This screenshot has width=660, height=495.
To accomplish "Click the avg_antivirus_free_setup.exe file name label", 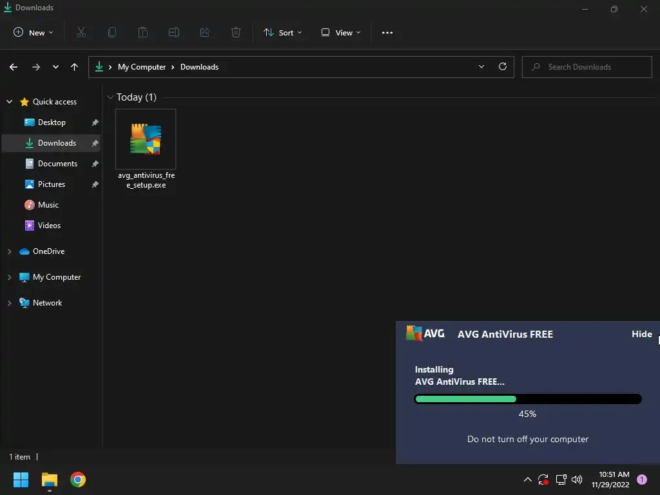I will pos(146,180).
